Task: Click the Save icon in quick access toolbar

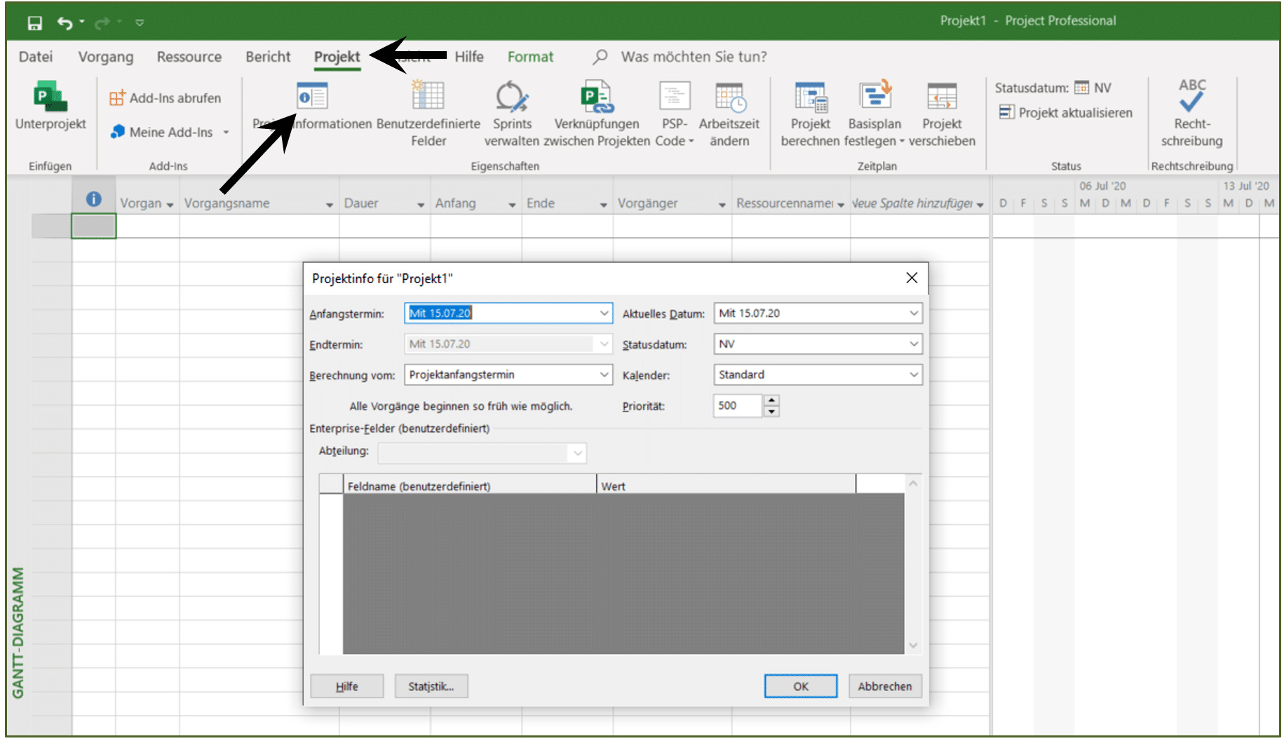Action: coord(34,23)
